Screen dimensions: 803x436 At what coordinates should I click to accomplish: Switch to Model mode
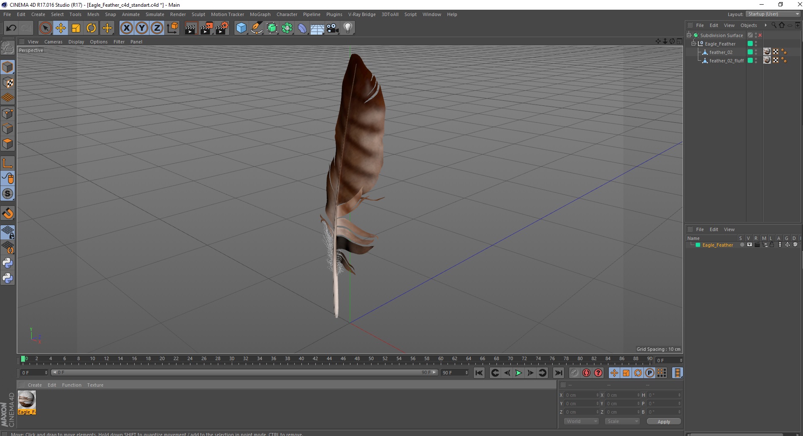tap(8, 67)
